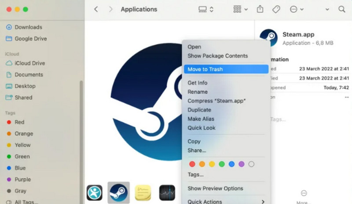
Task: Apply the orange tag color dot
Action: (x=202, y=164)
